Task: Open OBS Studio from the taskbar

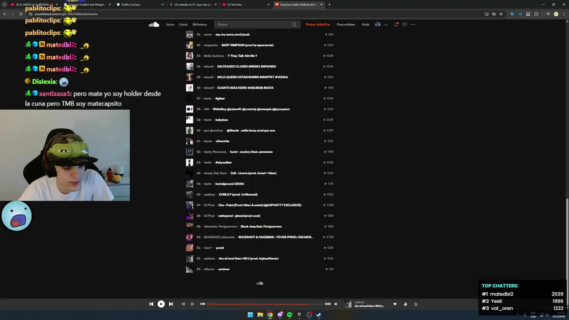Action: tap(309, 315)
